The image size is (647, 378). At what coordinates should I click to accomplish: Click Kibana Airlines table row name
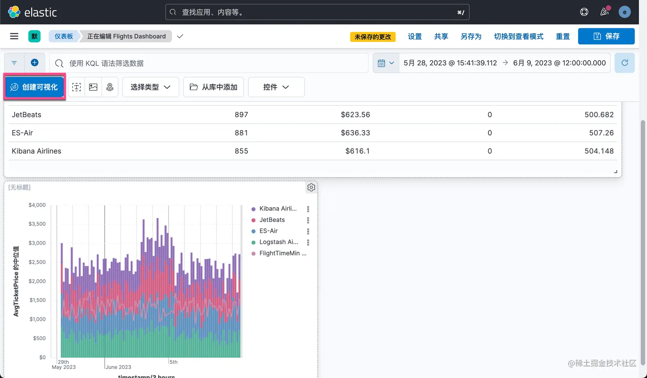(36, 151)
